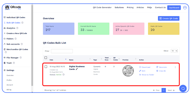Viewport: 191px width, 96px height.
Task: Click the help icon next to Analytics
Action: click(x=17, y=28)
